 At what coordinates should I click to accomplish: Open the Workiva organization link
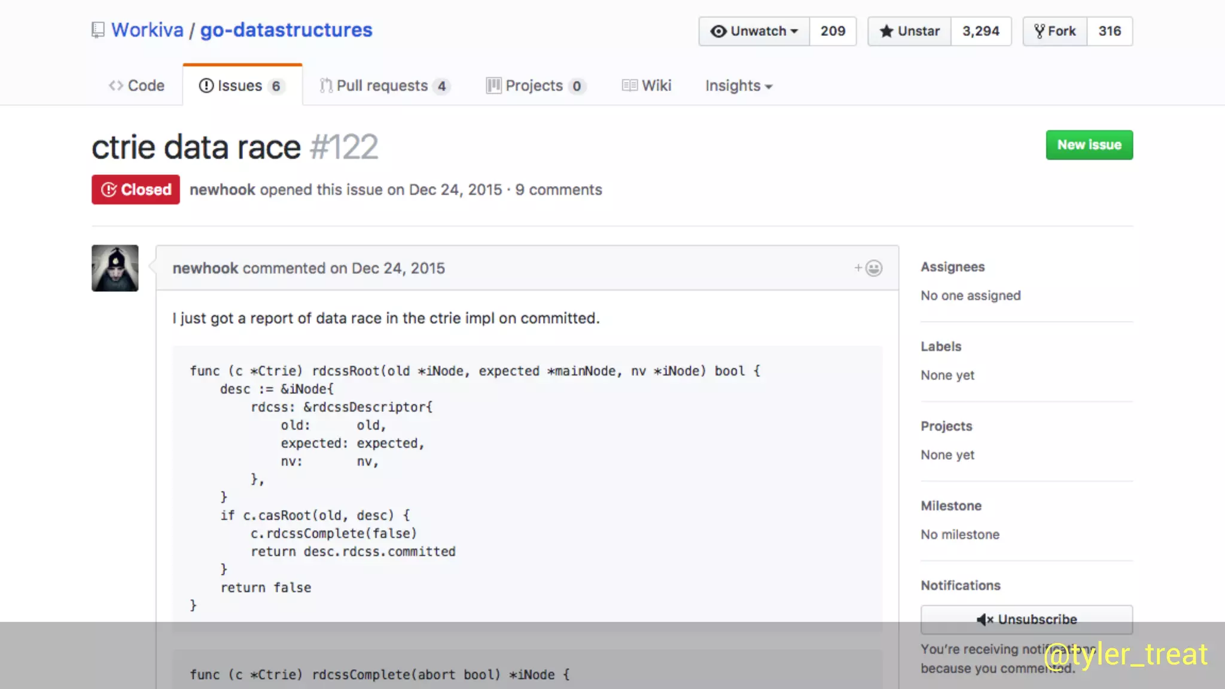click(147, 30)
